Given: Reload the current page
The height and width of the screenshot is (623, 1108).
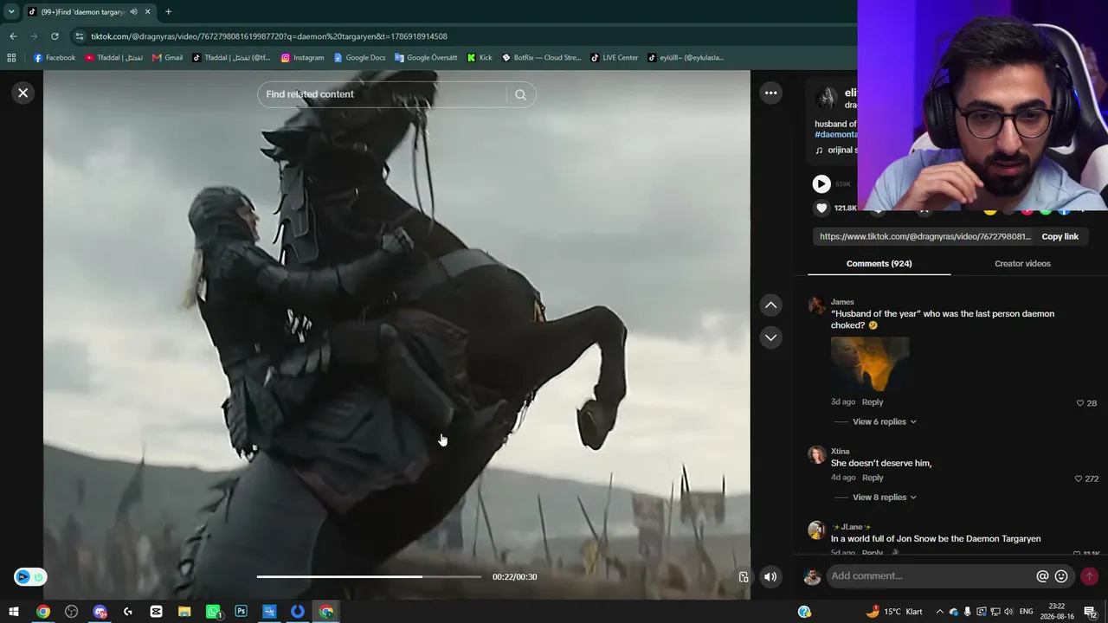Looking at the screenshot, I should 55,36.
